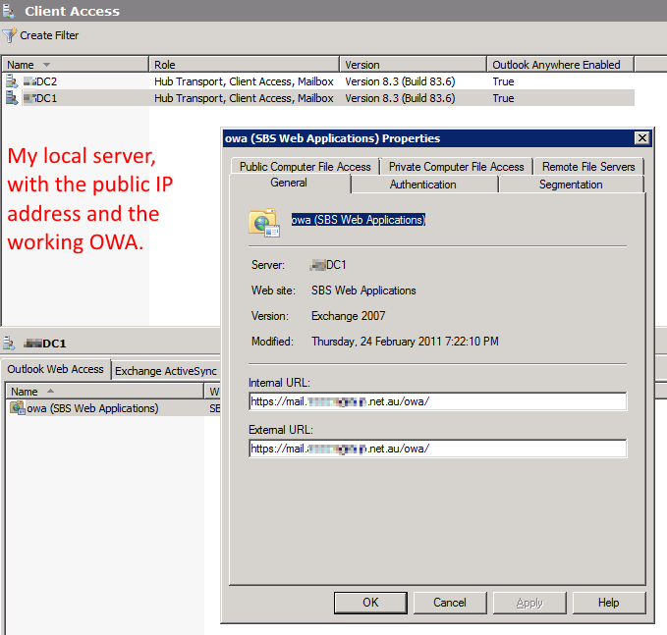Click the highlighted owa (SBS Web Applications) name field
The image size is (667, 635).
(x=359, y=220)
